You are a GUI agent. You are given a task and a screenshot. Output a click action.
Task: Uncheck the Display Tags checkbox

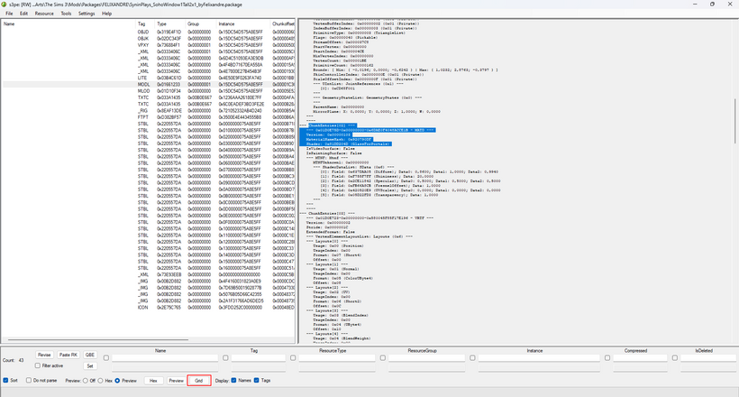(x=256, y=381)
